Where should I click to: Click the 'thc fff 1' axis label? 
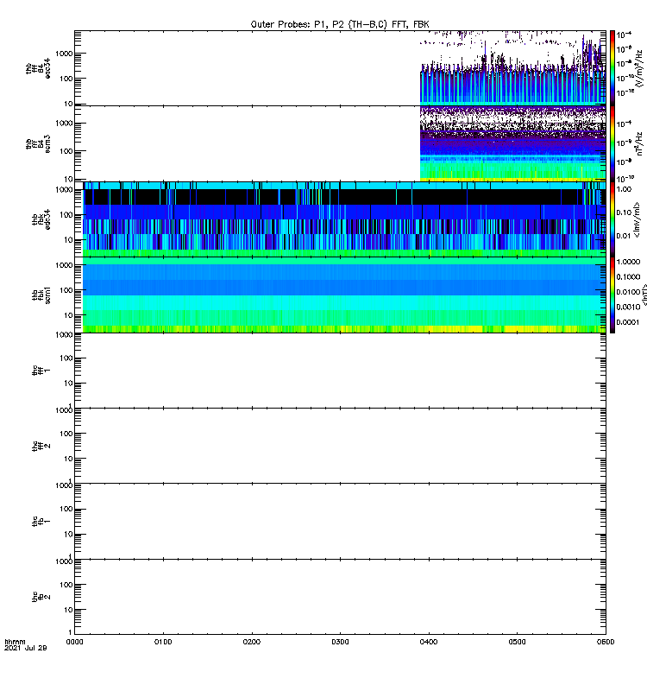point(41,371)
